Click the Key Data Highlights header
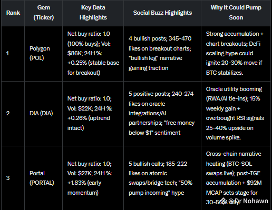The image size is (272, 210). [x=93, y=13]
